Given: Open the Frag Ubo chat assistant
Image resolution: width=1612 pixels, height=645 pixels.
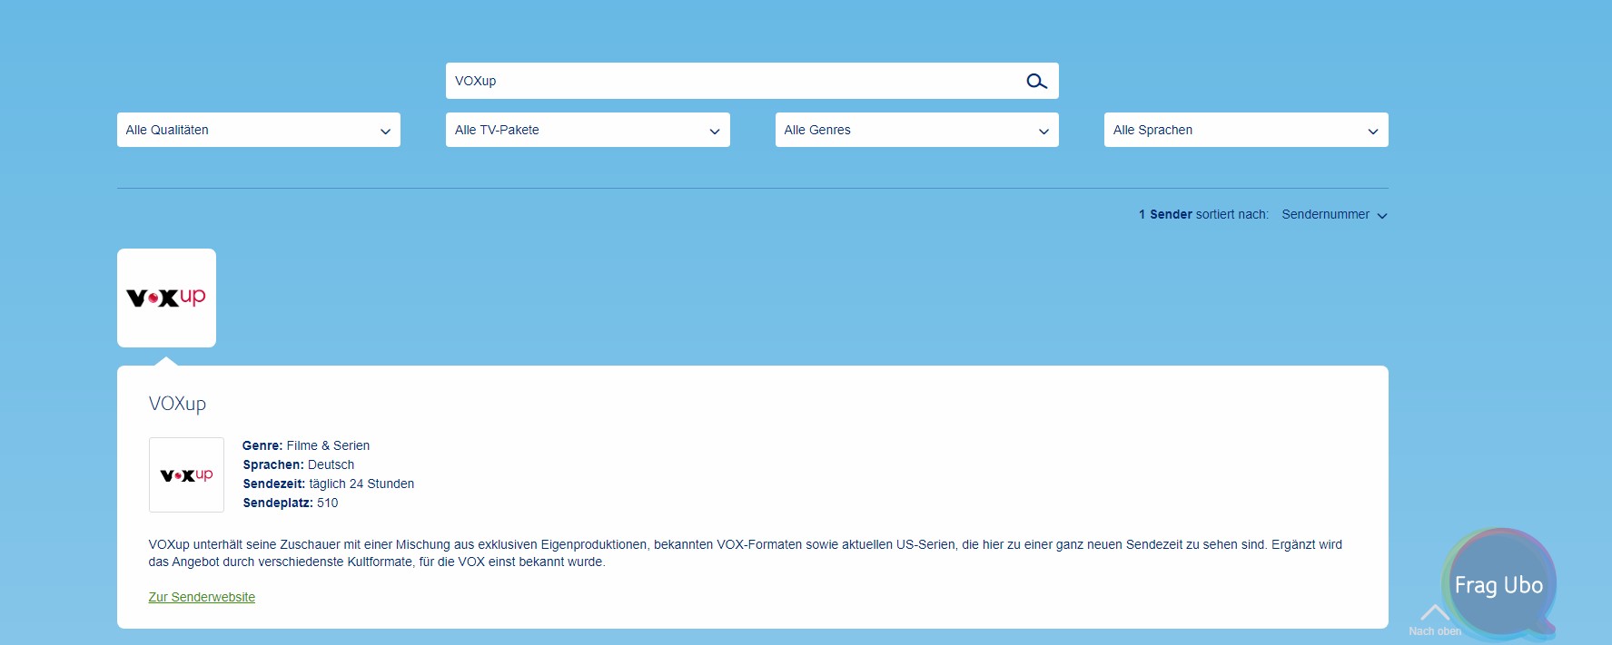Looking at the screenshot, I should coord(1498,584).
